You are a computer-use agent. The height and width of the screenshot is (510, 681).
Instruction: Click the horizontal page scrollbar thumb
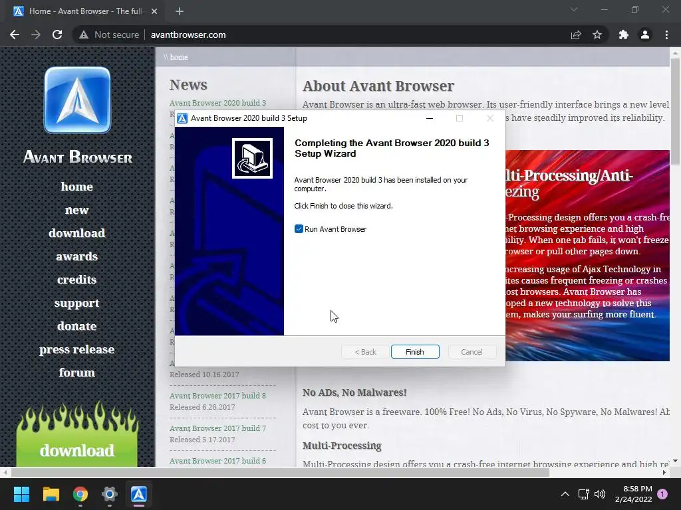[x=280, y=472]
